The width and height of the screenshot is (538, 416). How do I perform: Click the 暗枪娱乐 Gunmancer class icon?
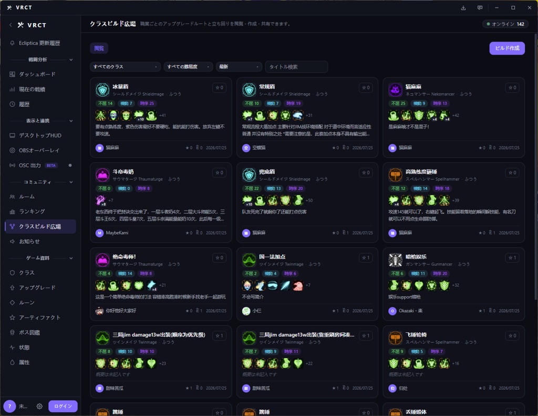click(395, 260)
